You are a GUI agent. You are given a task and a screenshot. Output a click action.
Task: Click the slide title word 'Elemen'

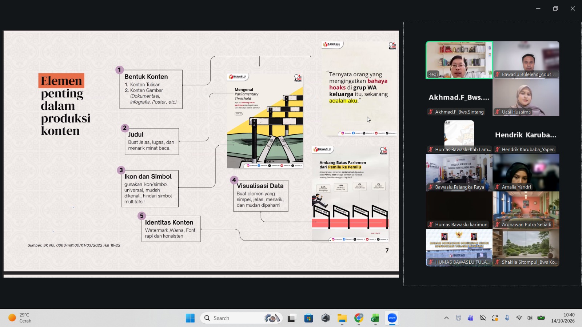pyautogui.click(x=61, y=81)
